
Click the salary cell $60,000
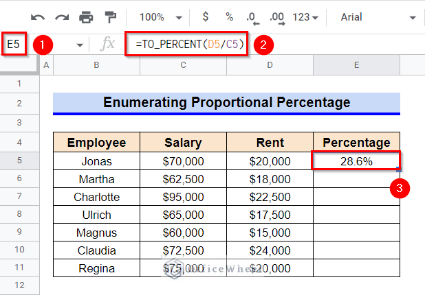point(183,233)
